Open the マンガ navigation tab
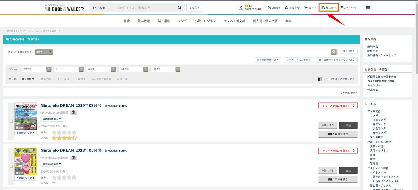The width and height of the screenshot is (418, 190). point(182,21)
